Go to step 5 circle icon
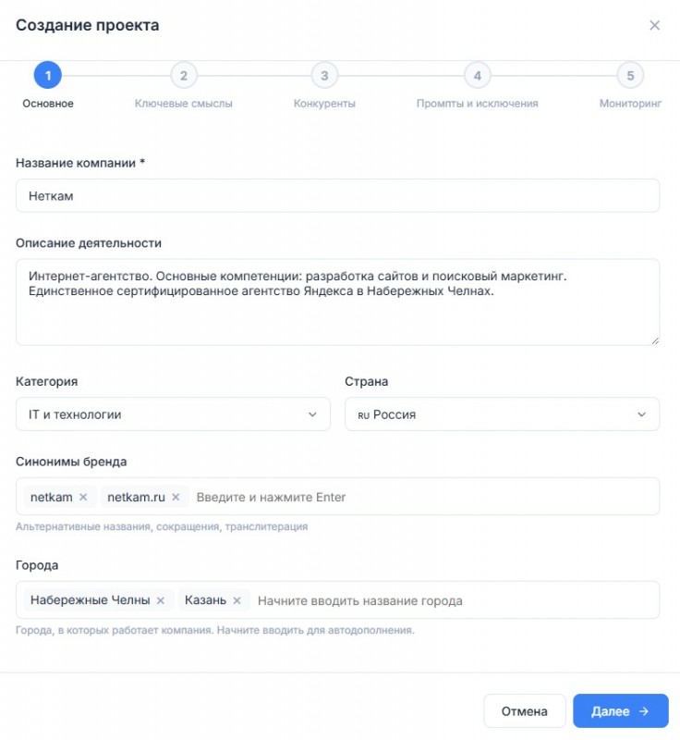680x740 pixels. click(630, 76)
